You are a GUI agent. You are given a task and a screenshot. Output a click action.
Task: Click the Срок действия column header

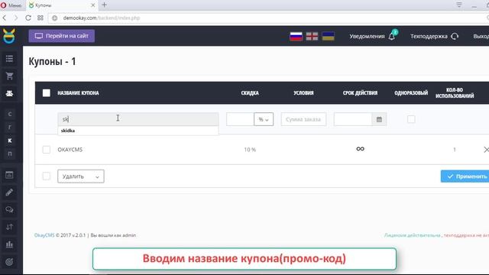(x=360, y=93)
